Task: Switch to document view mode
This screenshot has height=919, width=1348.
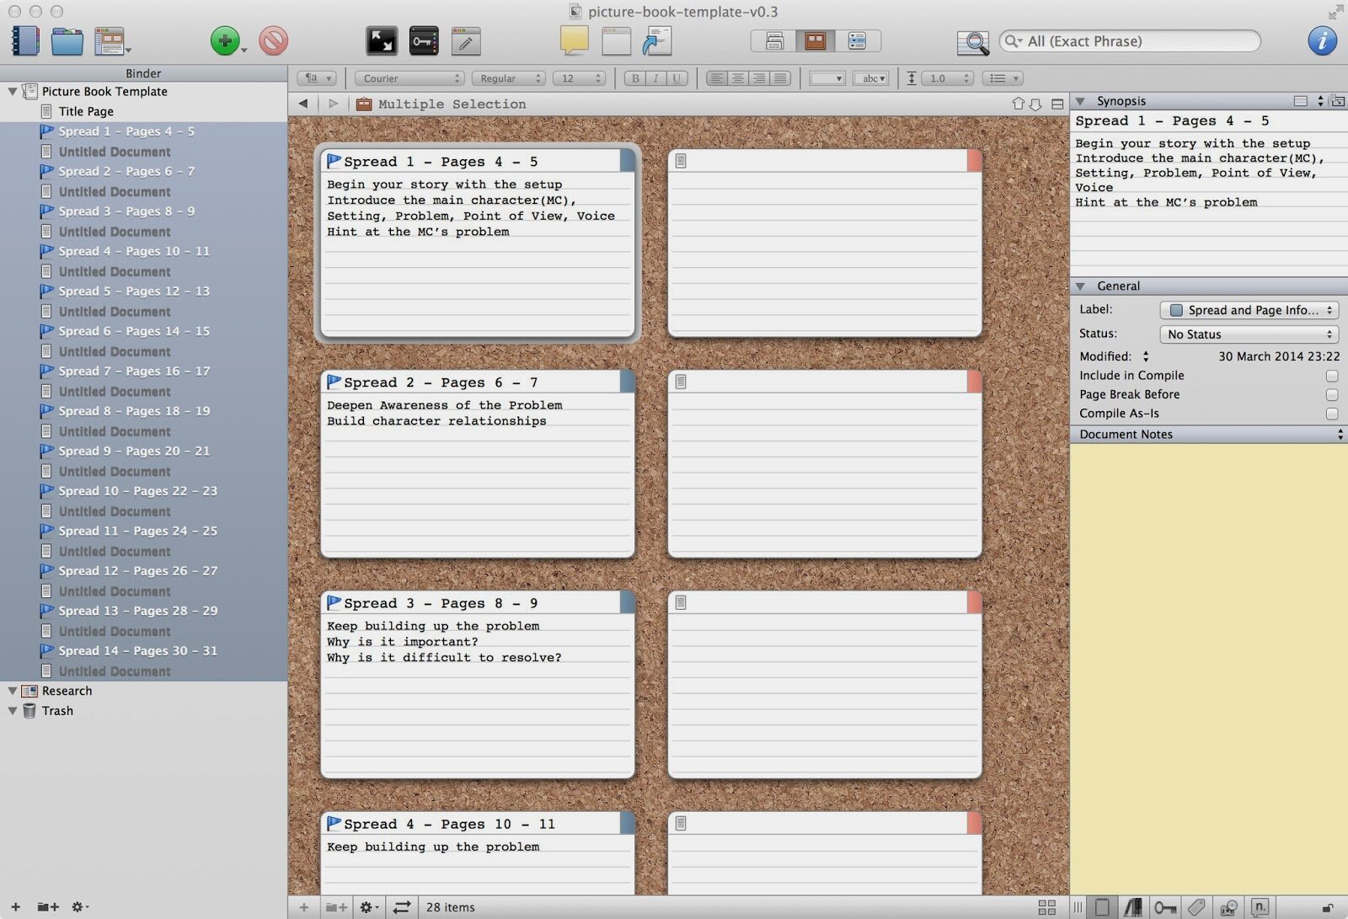Action: [x=773, y=40]
